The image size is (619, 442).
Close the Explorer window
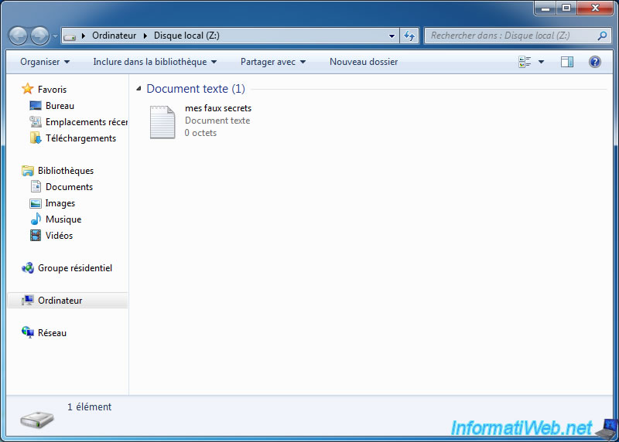[x=595, y=8]
